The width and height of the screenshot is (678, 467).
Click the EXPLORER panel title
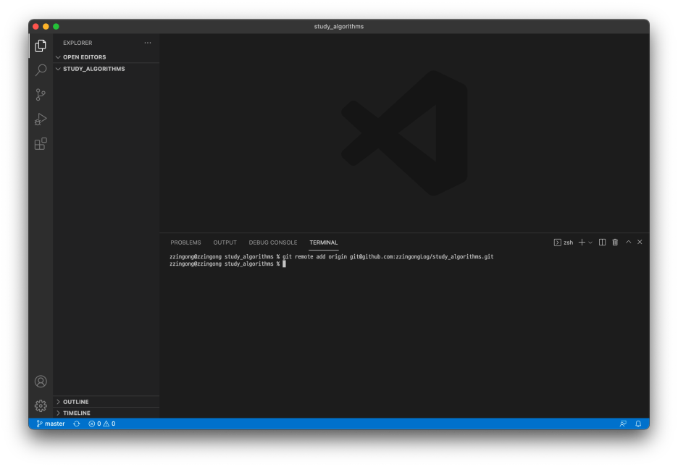78,43
